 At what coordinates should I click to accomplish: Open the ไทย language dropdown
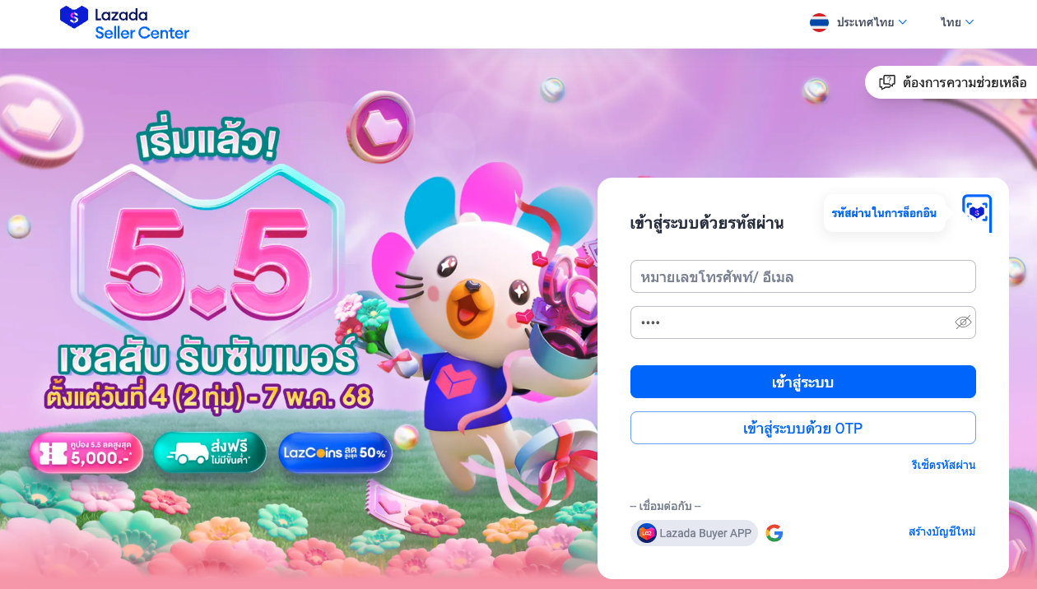pyautogui.click(x=957, y=22)
